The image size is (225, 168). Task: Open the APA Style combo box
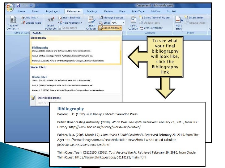pos(118,23)
